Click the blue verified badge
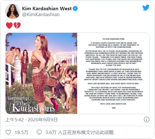155x139 pixels. coord(75,9)
